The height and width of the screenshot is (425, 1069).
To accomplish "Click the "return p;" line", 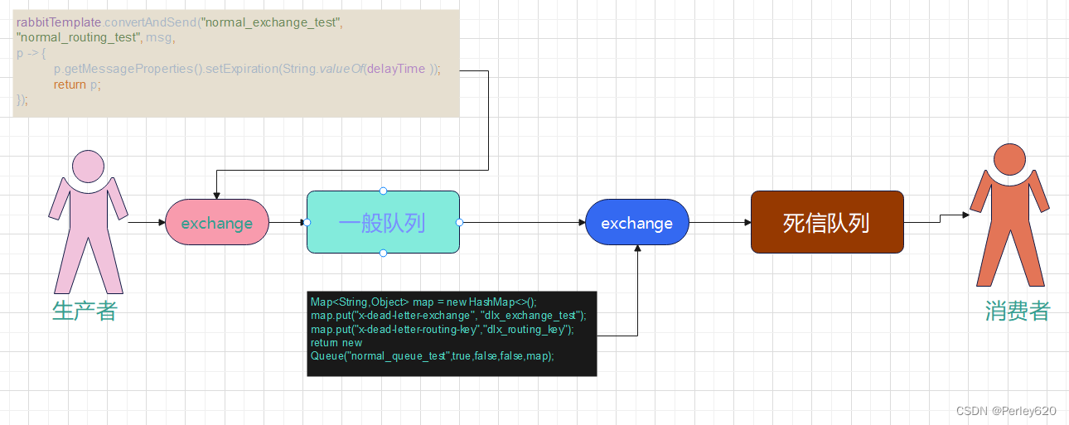I will click(77, 85).
